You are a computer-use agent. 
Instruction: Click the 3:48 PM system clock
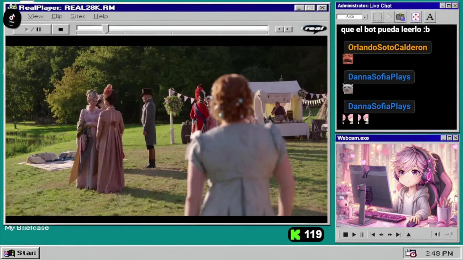click(439, 253)
